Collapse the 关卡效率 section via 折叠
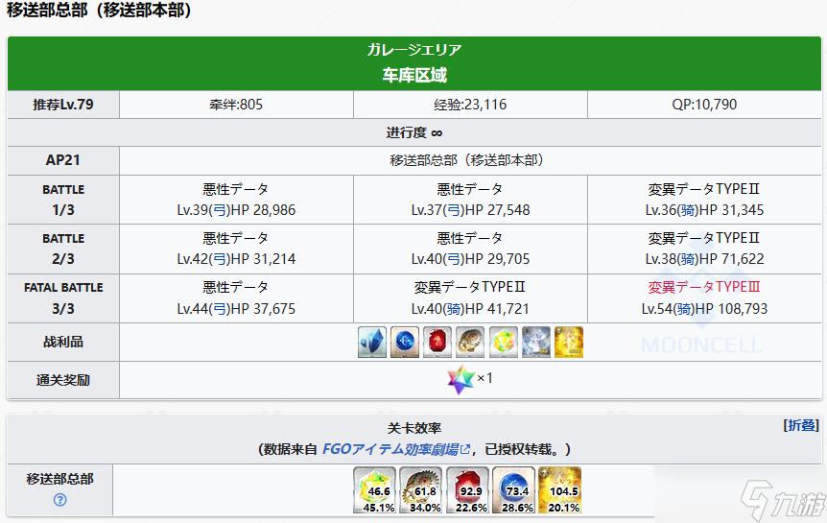 coord(801,426)
